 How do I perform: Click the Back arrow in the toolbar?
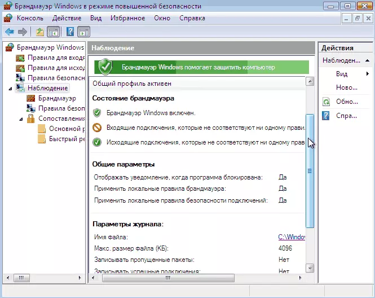coord(10,32)
